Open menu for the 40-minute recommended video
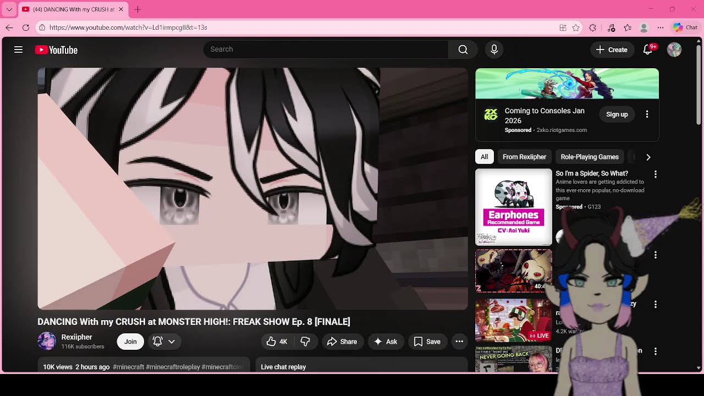The image size is (704, 396). (655, 255)
